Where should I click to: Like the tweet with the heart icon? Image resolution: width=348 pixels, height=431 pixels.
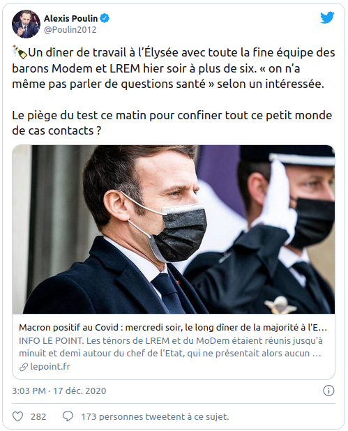18,417
